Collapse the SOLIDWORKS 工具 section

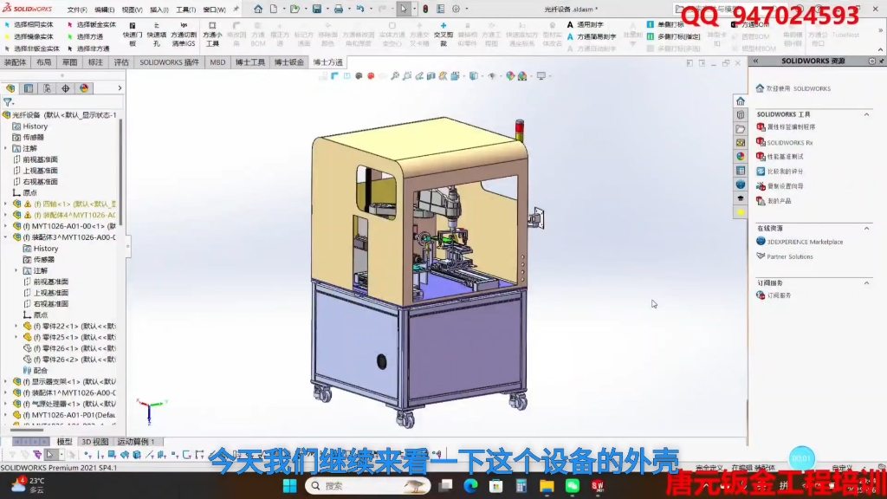click(x=866, y=114)
